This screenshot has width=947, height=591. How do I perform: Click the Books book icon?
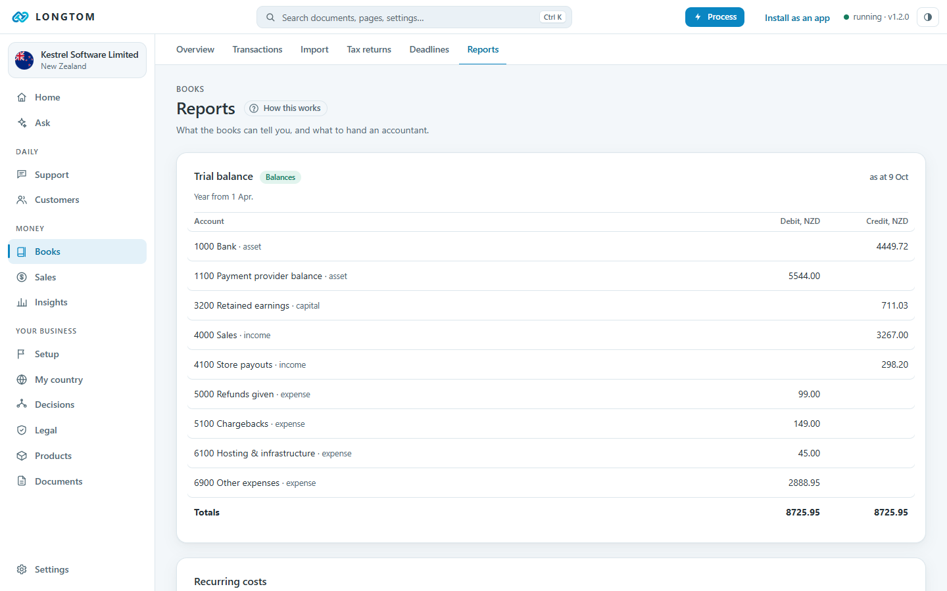click(22, 252)
